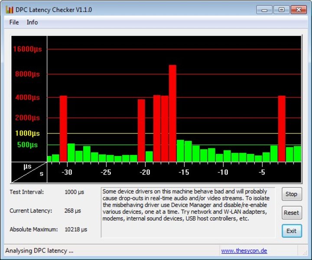312x260 pixels.
Task: Click the DPC Latency Checker title bar icon
Action: pos(10,10)
